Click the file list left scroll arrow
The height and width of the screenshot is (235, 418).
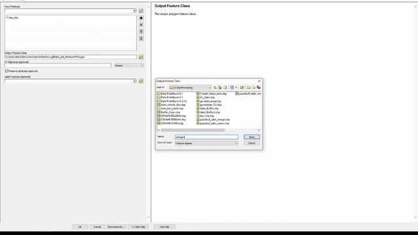point(159,131)
